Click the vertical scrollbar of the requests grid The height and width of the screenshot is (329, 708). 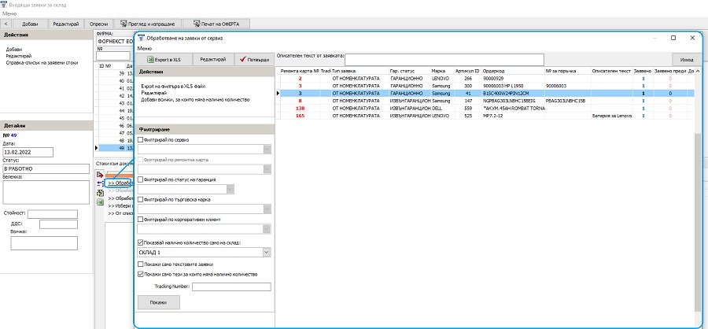(x=697, y=197)
